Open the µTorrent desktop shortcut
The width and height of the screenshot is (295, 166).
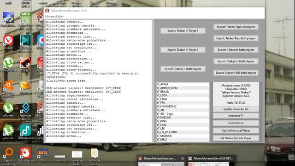[x=8, y=132]
